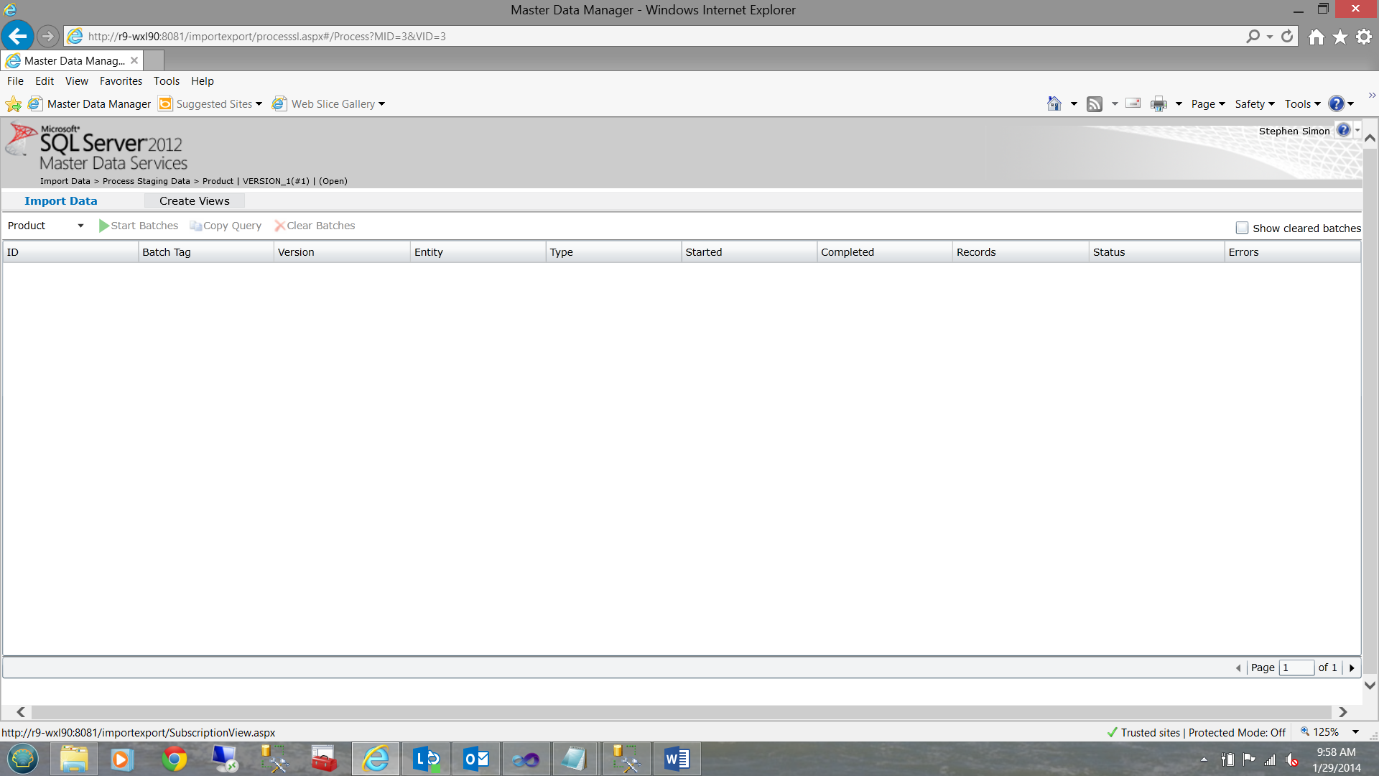Click the MDS help question icon by username
Screen dimensions: 1379x776
tap(1343, 131)
